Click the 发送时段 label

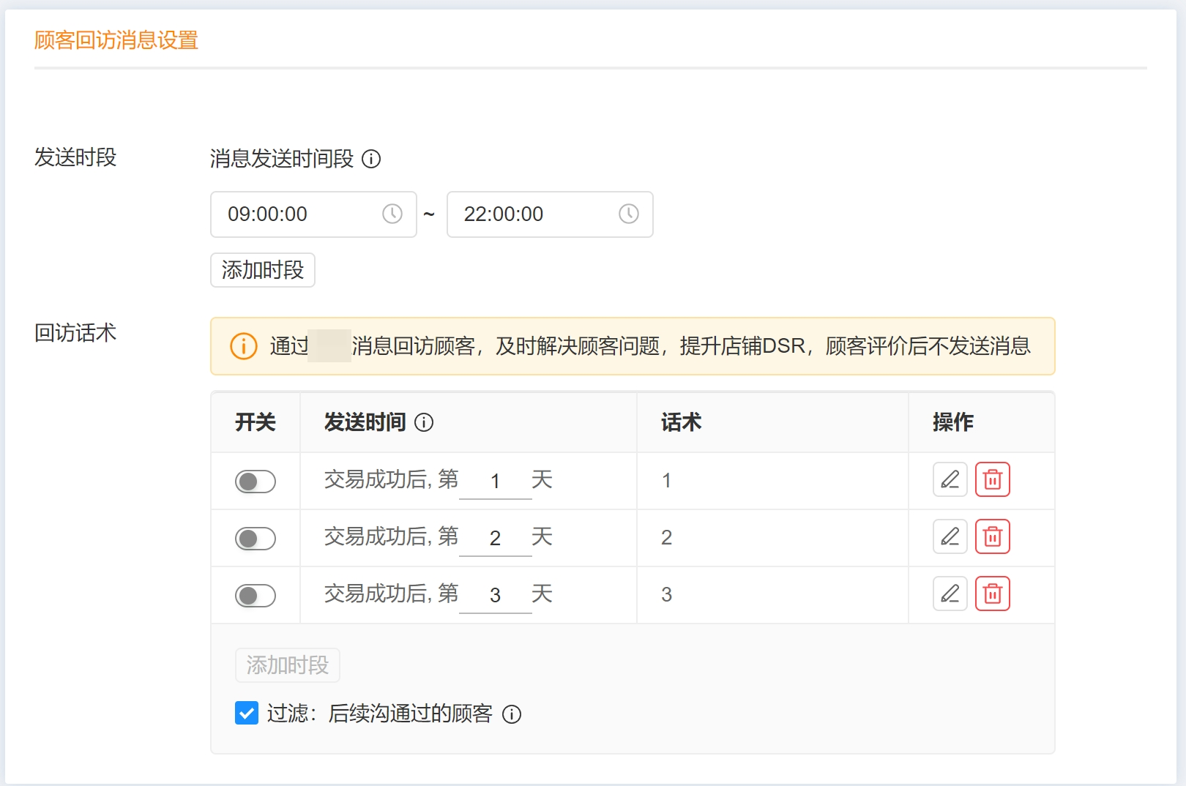(x=75, y=157)
